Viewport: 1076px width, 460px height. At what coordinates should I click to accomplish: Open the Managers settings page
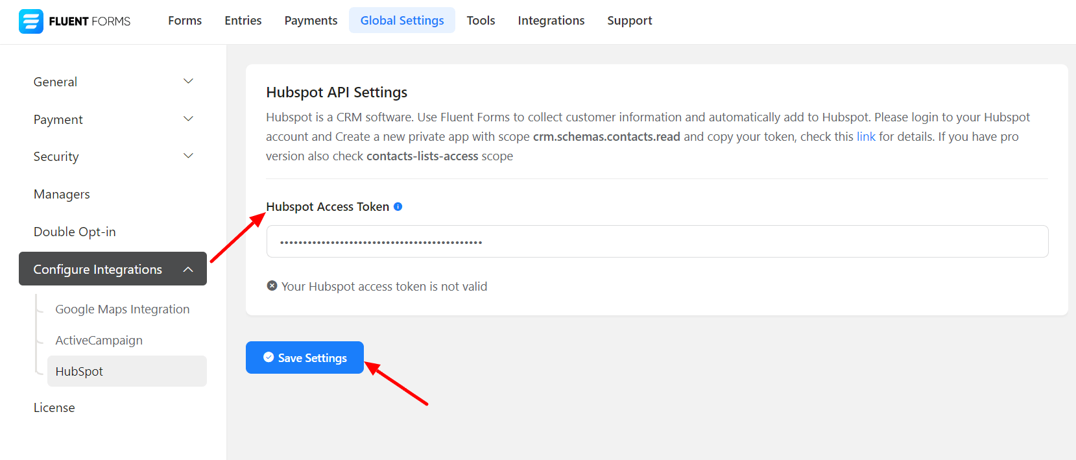(x=62, y=195)
